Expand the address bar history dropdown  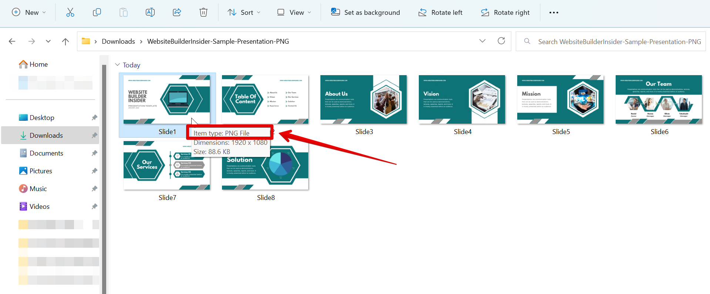coord(482,41)
